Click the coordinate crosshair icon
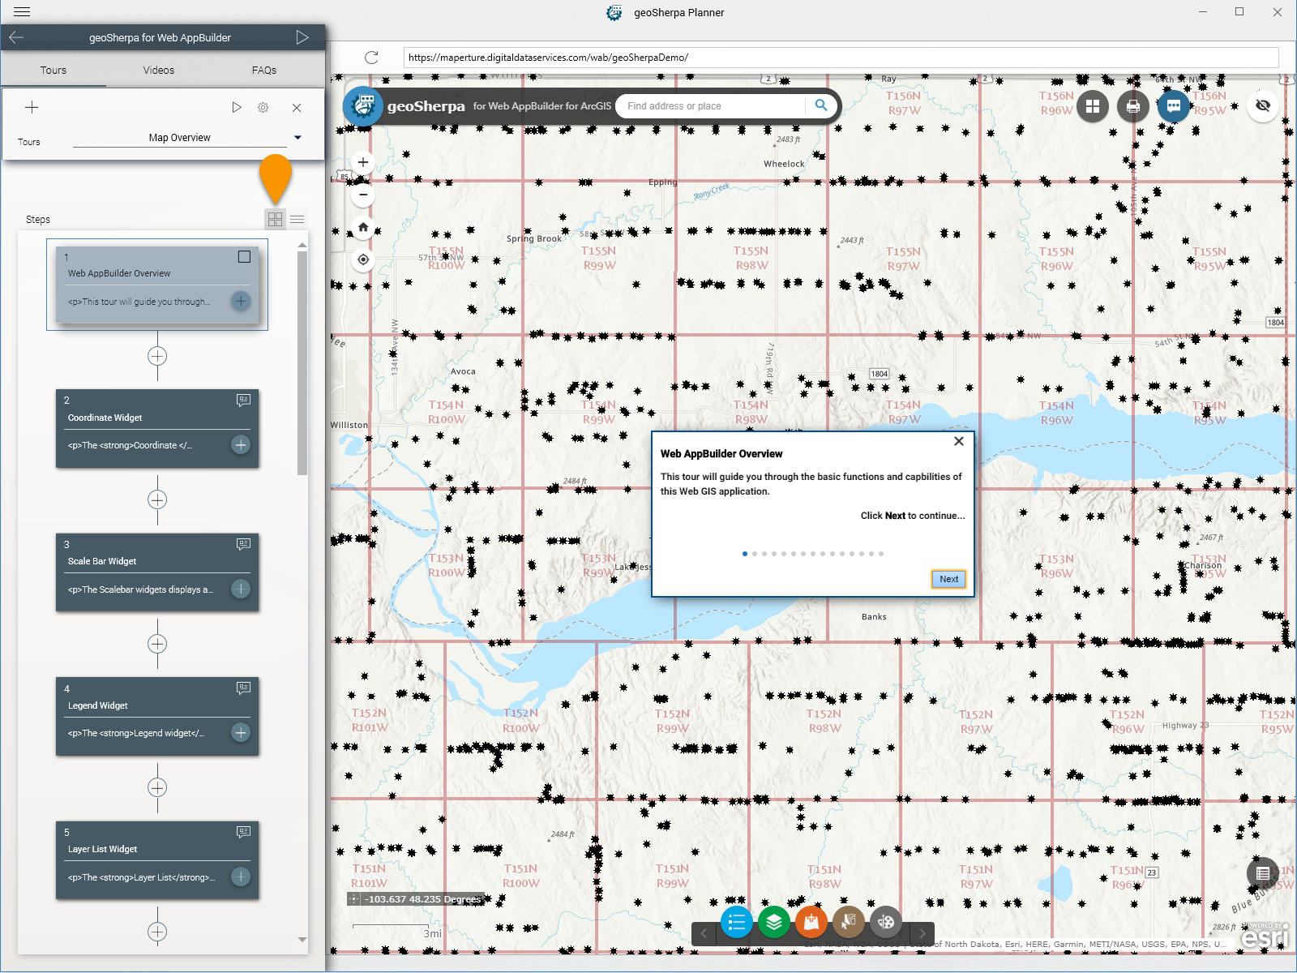 pyautogui.click(x=353, y=898)
